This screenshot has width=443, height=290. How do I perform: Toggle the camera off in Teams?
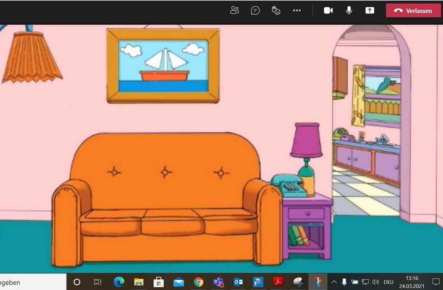[x=328, y=11]
